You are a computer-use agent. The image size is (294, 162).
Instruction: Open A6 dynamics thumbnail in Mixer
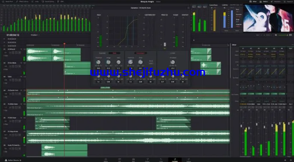(282, 72)
